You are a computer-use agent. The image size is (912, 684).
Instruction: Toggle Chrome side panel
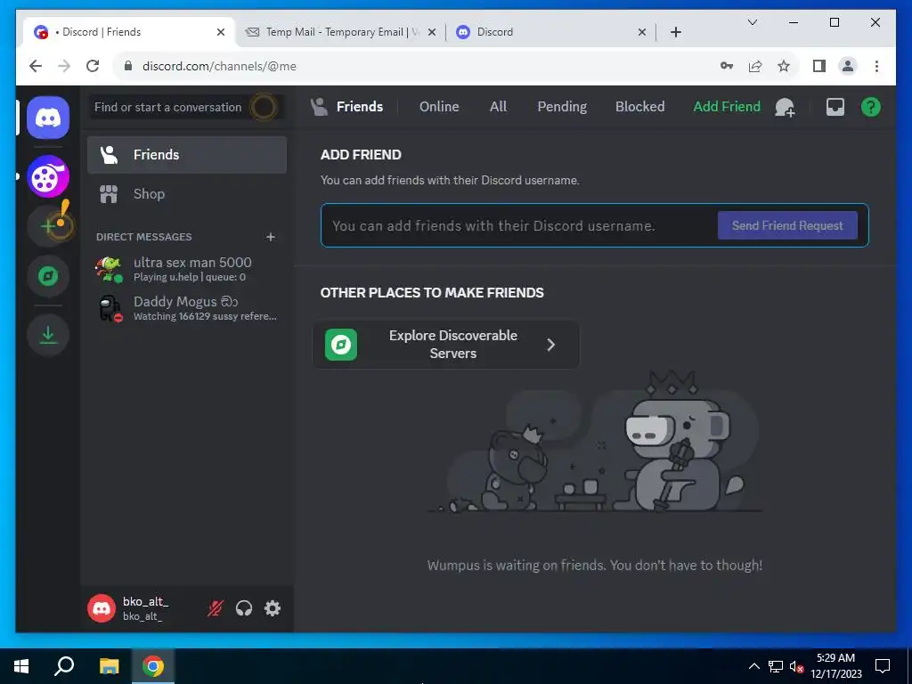(x=819, y=66)
